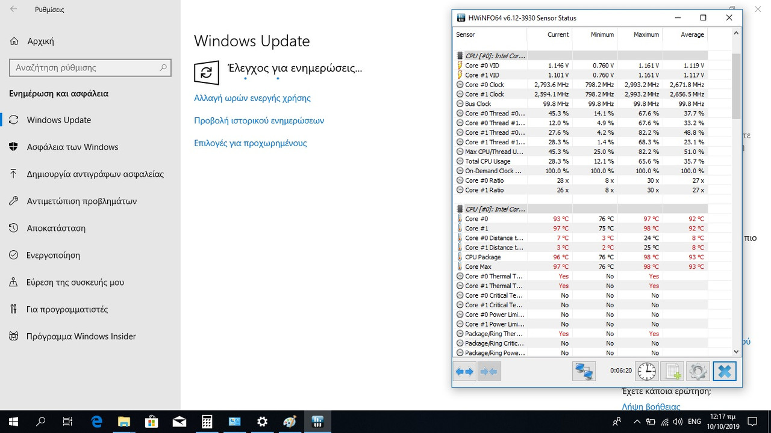Open File Explorer from the taskbar
This screenshot has height=433, width=771.
(x=123, y=422)
